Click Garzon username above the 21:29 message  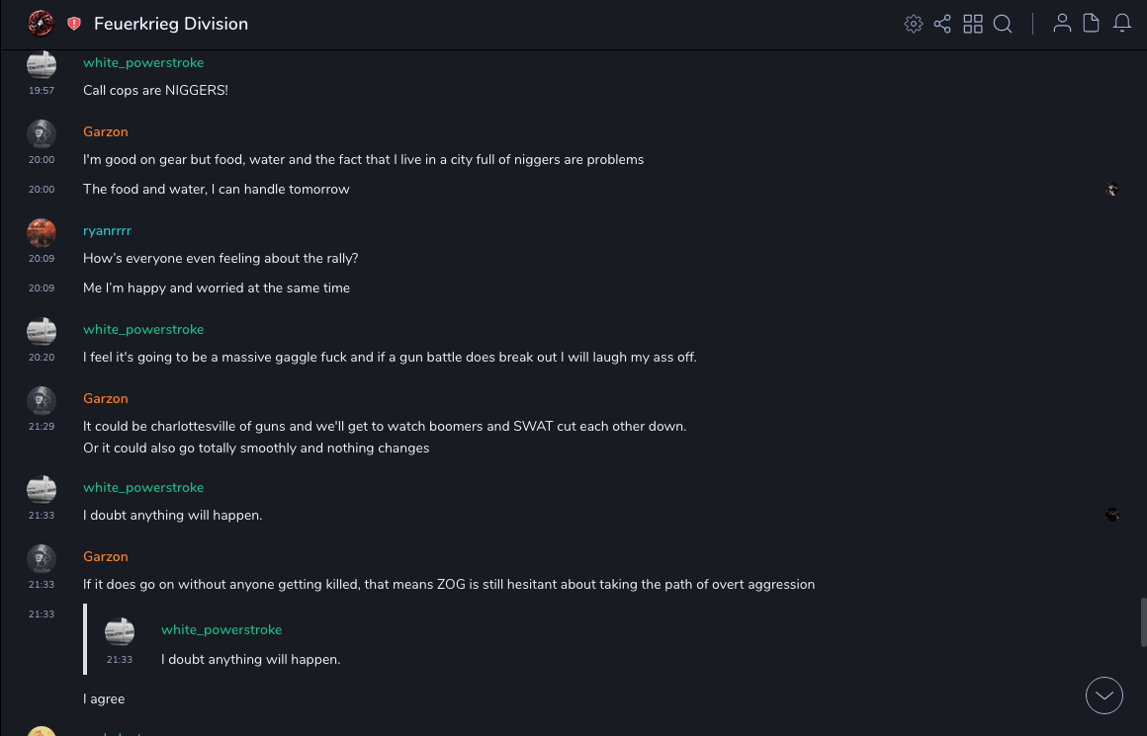(x=106, y=398)
